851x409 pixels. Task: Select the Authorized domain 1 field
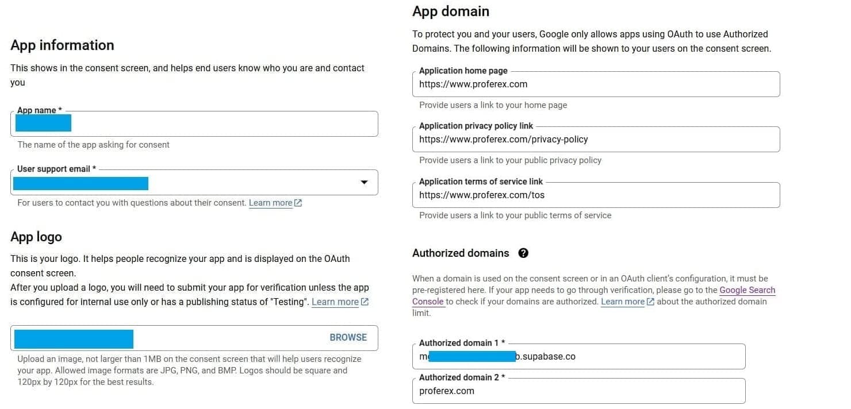(x=578, y=356)
